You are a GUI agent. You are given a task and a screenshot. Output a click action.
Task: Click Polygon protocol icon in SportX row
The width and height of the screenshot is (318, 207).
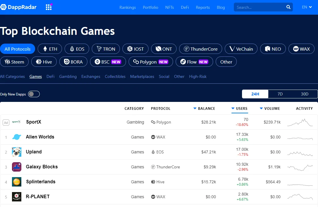point(153,122)
